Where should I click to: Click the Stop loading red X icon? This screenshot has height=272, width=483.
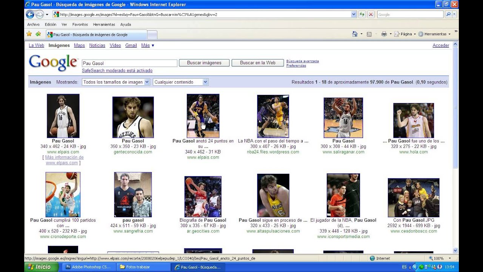click(x=371, y=14)
